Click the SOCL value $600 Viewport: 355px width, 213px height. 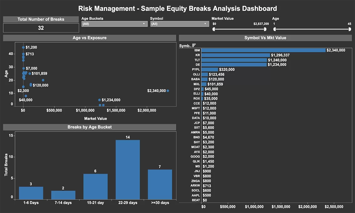click(207, 190)
